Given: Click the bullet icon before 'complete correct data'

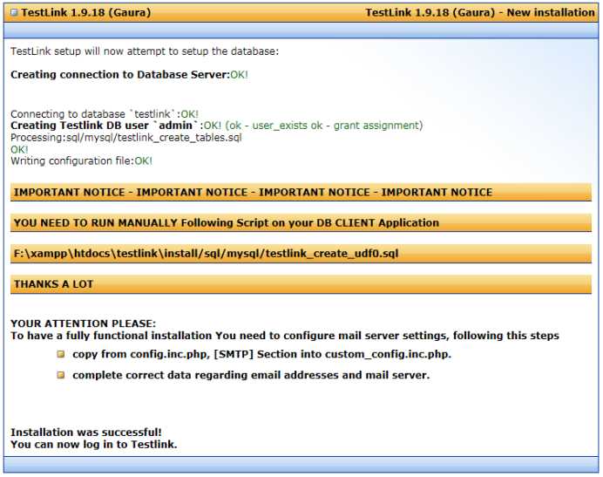Looking at the screenshot, I should tap(61, 375).
